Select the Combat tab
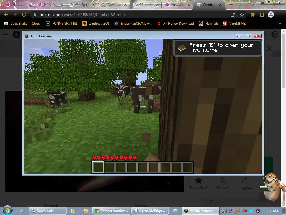 pos(209,5)
